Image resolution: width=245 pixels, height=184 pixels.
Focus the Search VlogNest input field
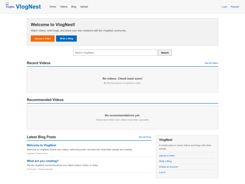click(x=115, y=53)
